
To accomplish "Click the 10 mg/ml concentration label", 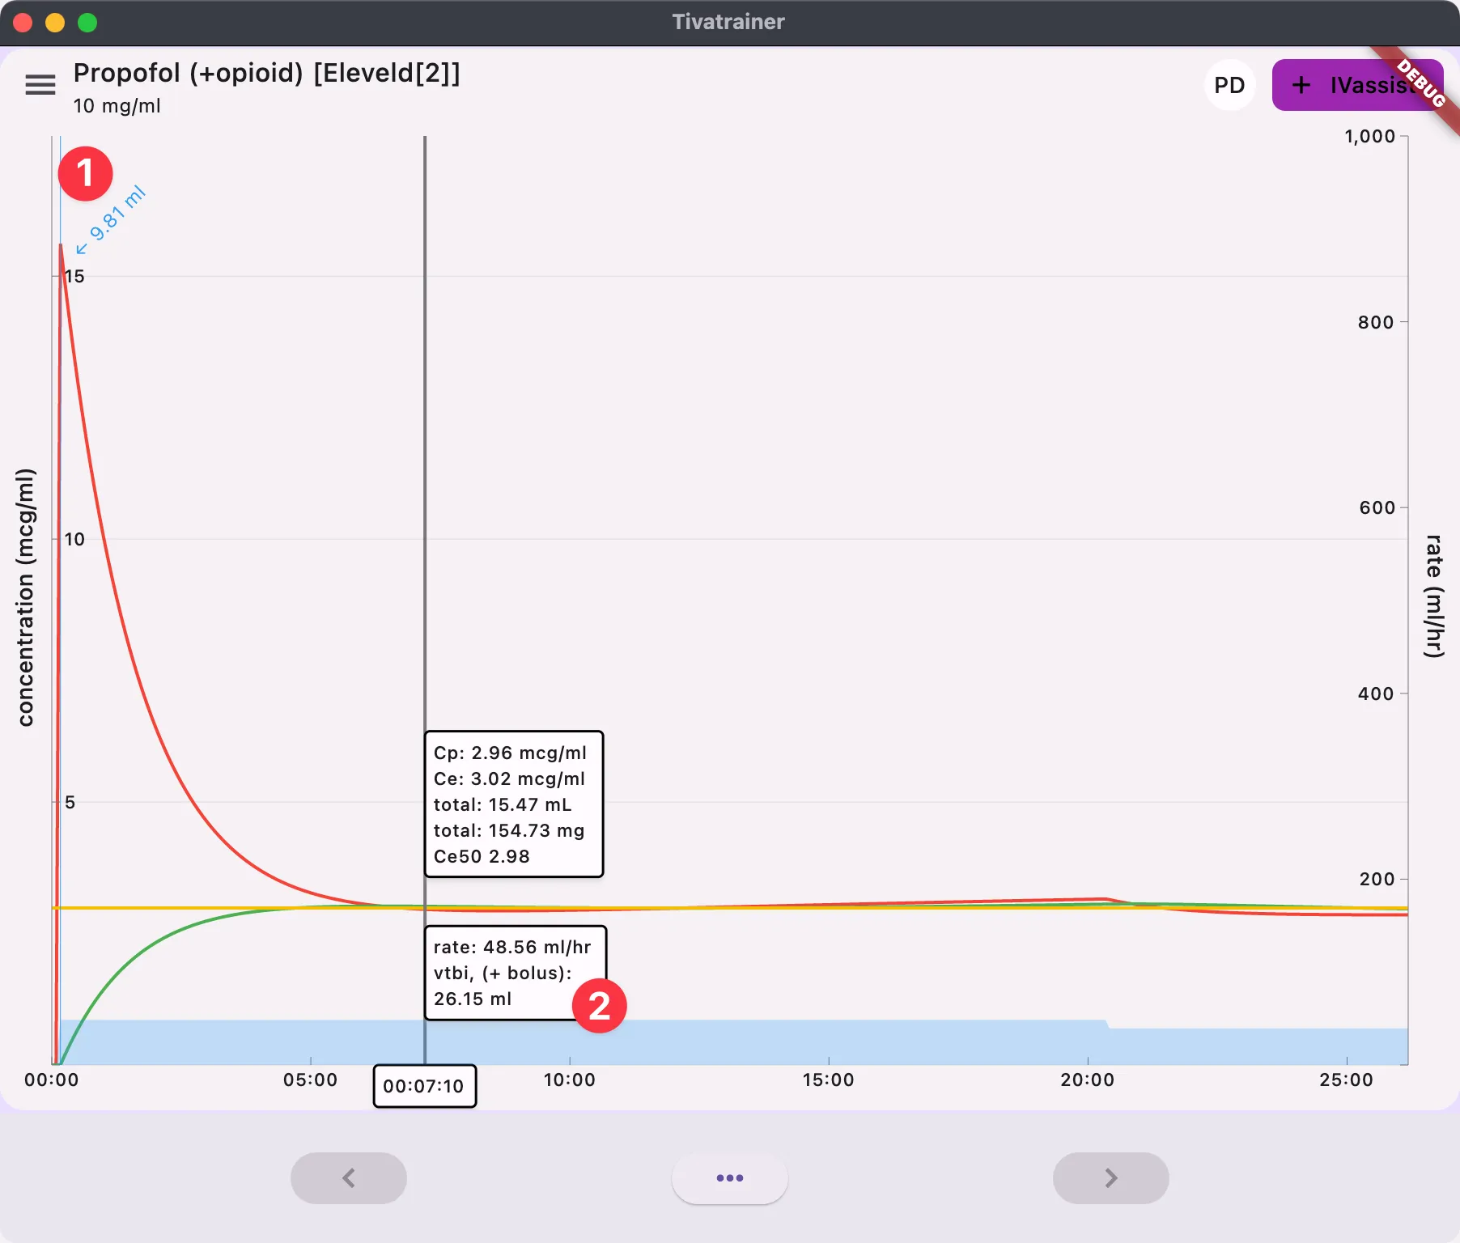I will pyautogui.click(x=117, y=106).
